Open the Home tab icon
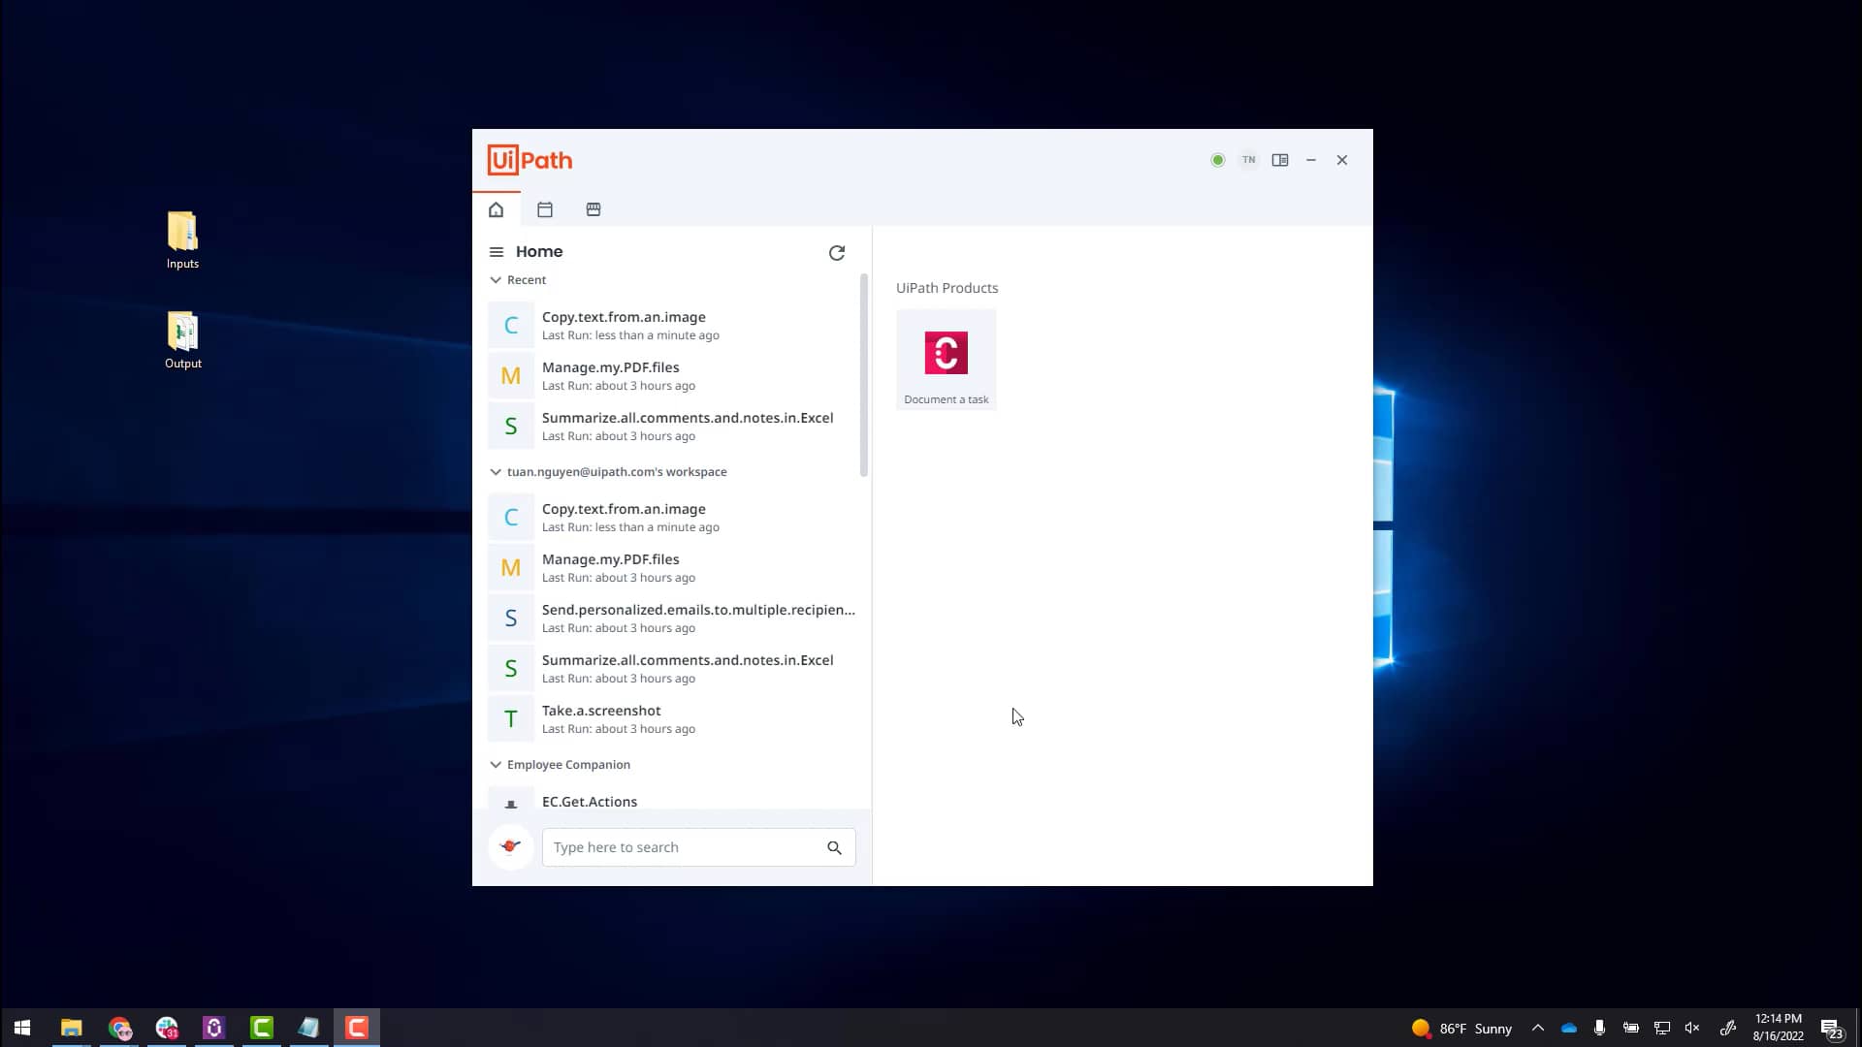 tap(497, 209)
